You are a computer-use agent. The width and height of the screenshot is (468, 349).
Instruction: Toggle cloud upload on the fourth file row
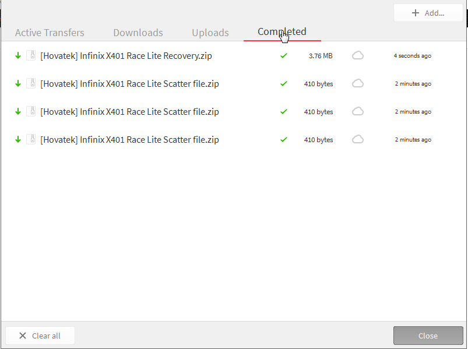357,139
